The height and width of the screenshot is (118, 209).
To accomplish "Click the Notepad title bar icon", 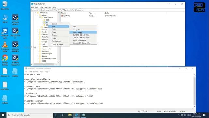I will click(x=26, y=69).
